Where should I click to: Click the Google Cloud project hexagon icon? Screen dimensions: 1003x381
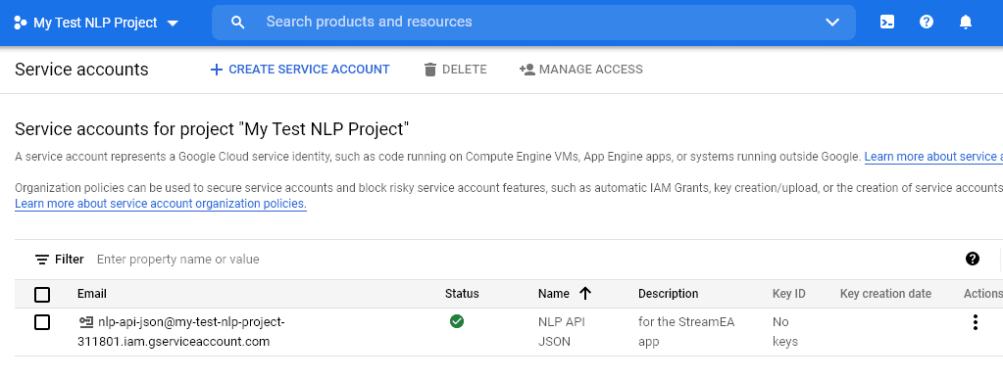click(x=21, y=23)
